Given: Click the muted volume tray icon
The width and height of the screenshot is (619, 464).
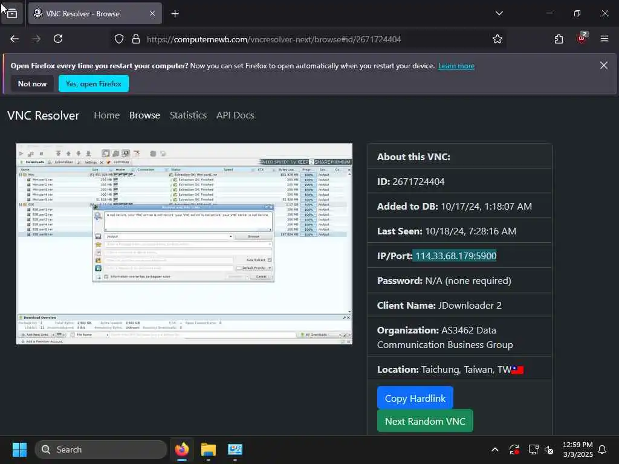Looking at the screenshot, I should pyautogui.click(x=549, y=449).
